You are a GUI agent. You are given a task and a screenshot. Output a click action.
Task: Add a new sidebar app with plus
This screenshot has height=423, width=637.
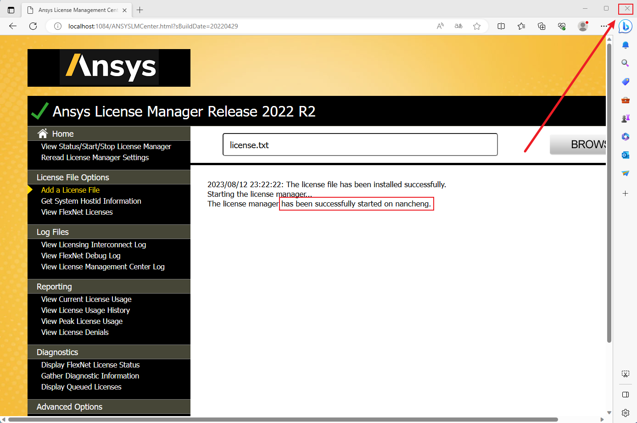tap(625, 194)
